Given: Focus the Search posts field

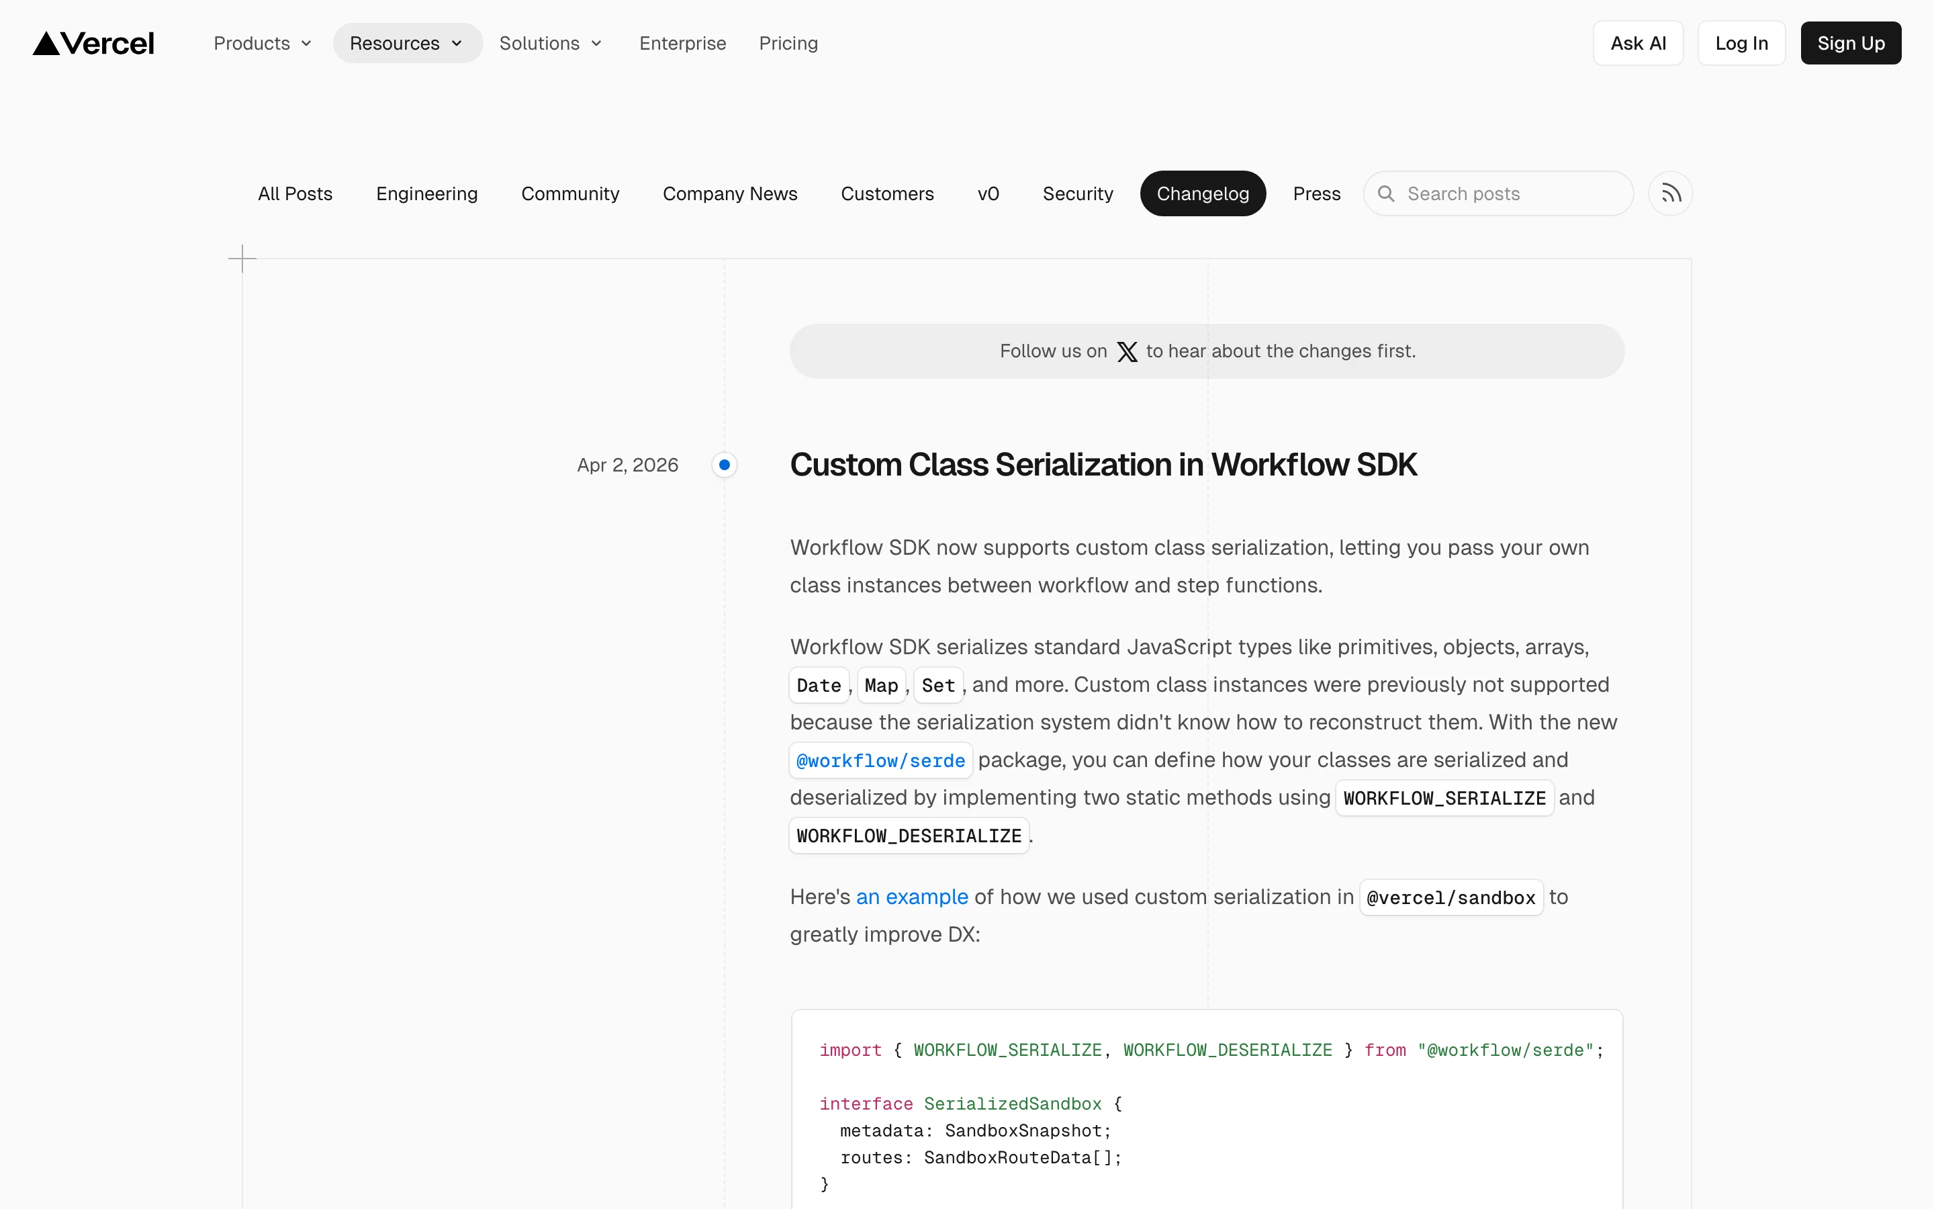Looking at the screenshot, I should (x=1510, y=193).
